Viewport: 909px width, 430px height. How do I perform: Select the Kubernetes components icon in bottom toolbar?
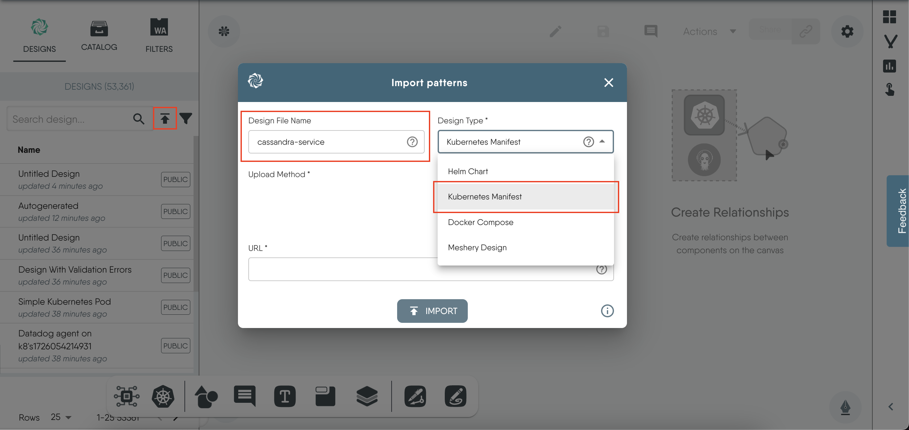click(x=163, y=396)
